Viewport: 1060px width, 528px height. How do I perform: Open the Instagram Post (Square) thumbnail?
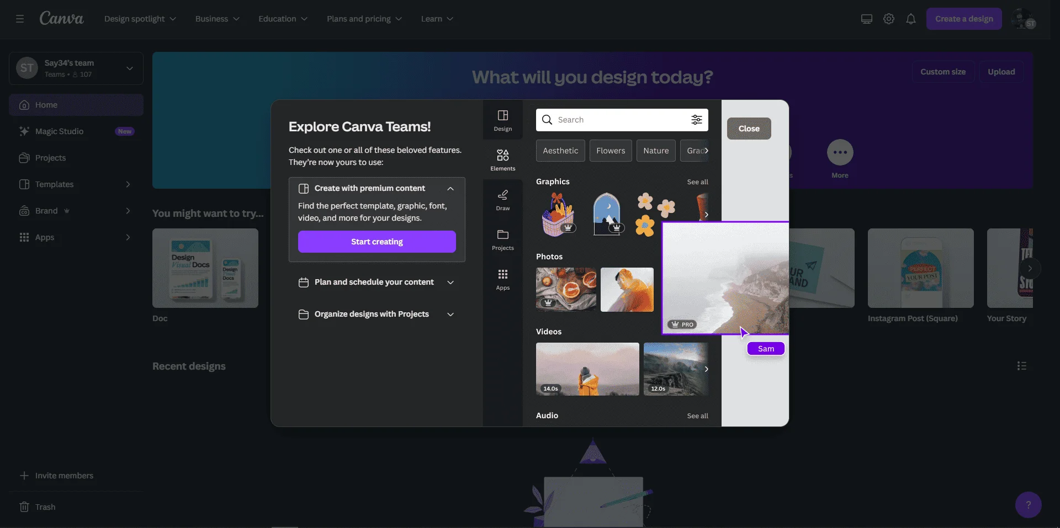[x=921, y=268]
